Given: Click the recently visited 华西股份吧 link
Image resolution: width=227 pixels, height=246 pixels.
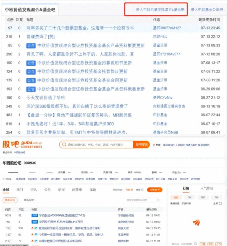Looking at the screenshot, I should [x=19, y=152].
